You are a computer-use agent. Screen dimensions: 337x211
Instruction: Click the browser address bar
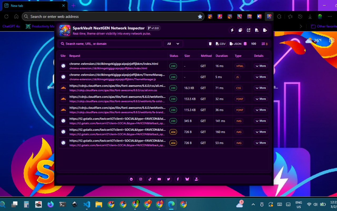pyautogui.click(x=113, y=17)
